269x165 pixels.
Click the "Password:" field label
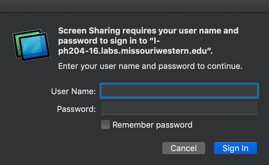pyautogui.click(x=76, y=109)
